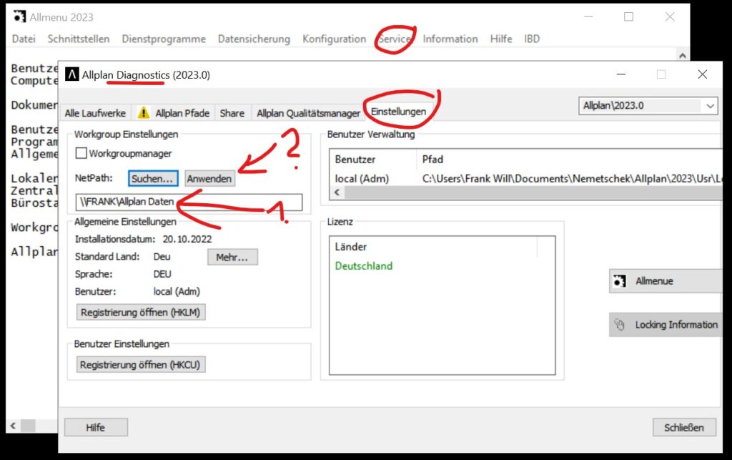Image resolution: width=732 pixels, height=460 pixels.
Task: Select the Alle Laufwerke tab
Action: pyautogui.click(x=95, y=112)
